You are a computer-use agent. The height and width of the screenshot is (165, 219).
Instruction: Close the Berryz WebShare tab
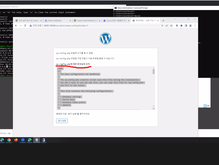[70, 21]
